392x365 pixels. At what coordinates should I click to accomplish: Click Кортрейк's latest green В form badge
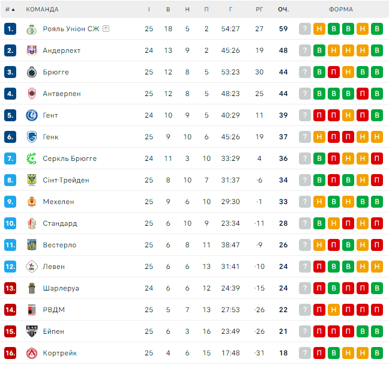[x=377, y=353]
